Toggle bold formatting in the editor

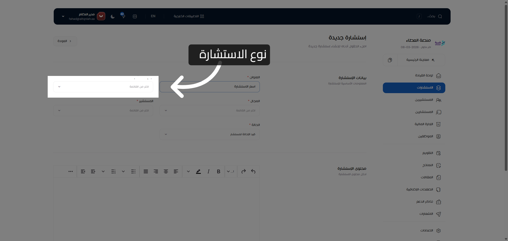tap(218, 171)
